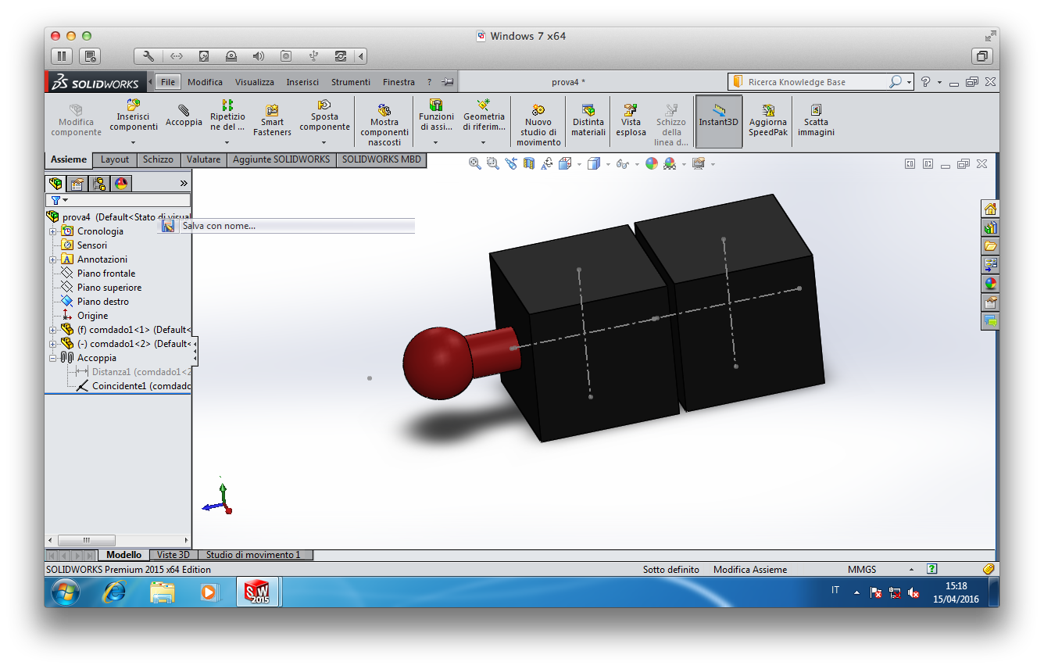Open Funzioni di assieme tool
The height and width of the screenshot is (669, 1044).
(436, 115)
